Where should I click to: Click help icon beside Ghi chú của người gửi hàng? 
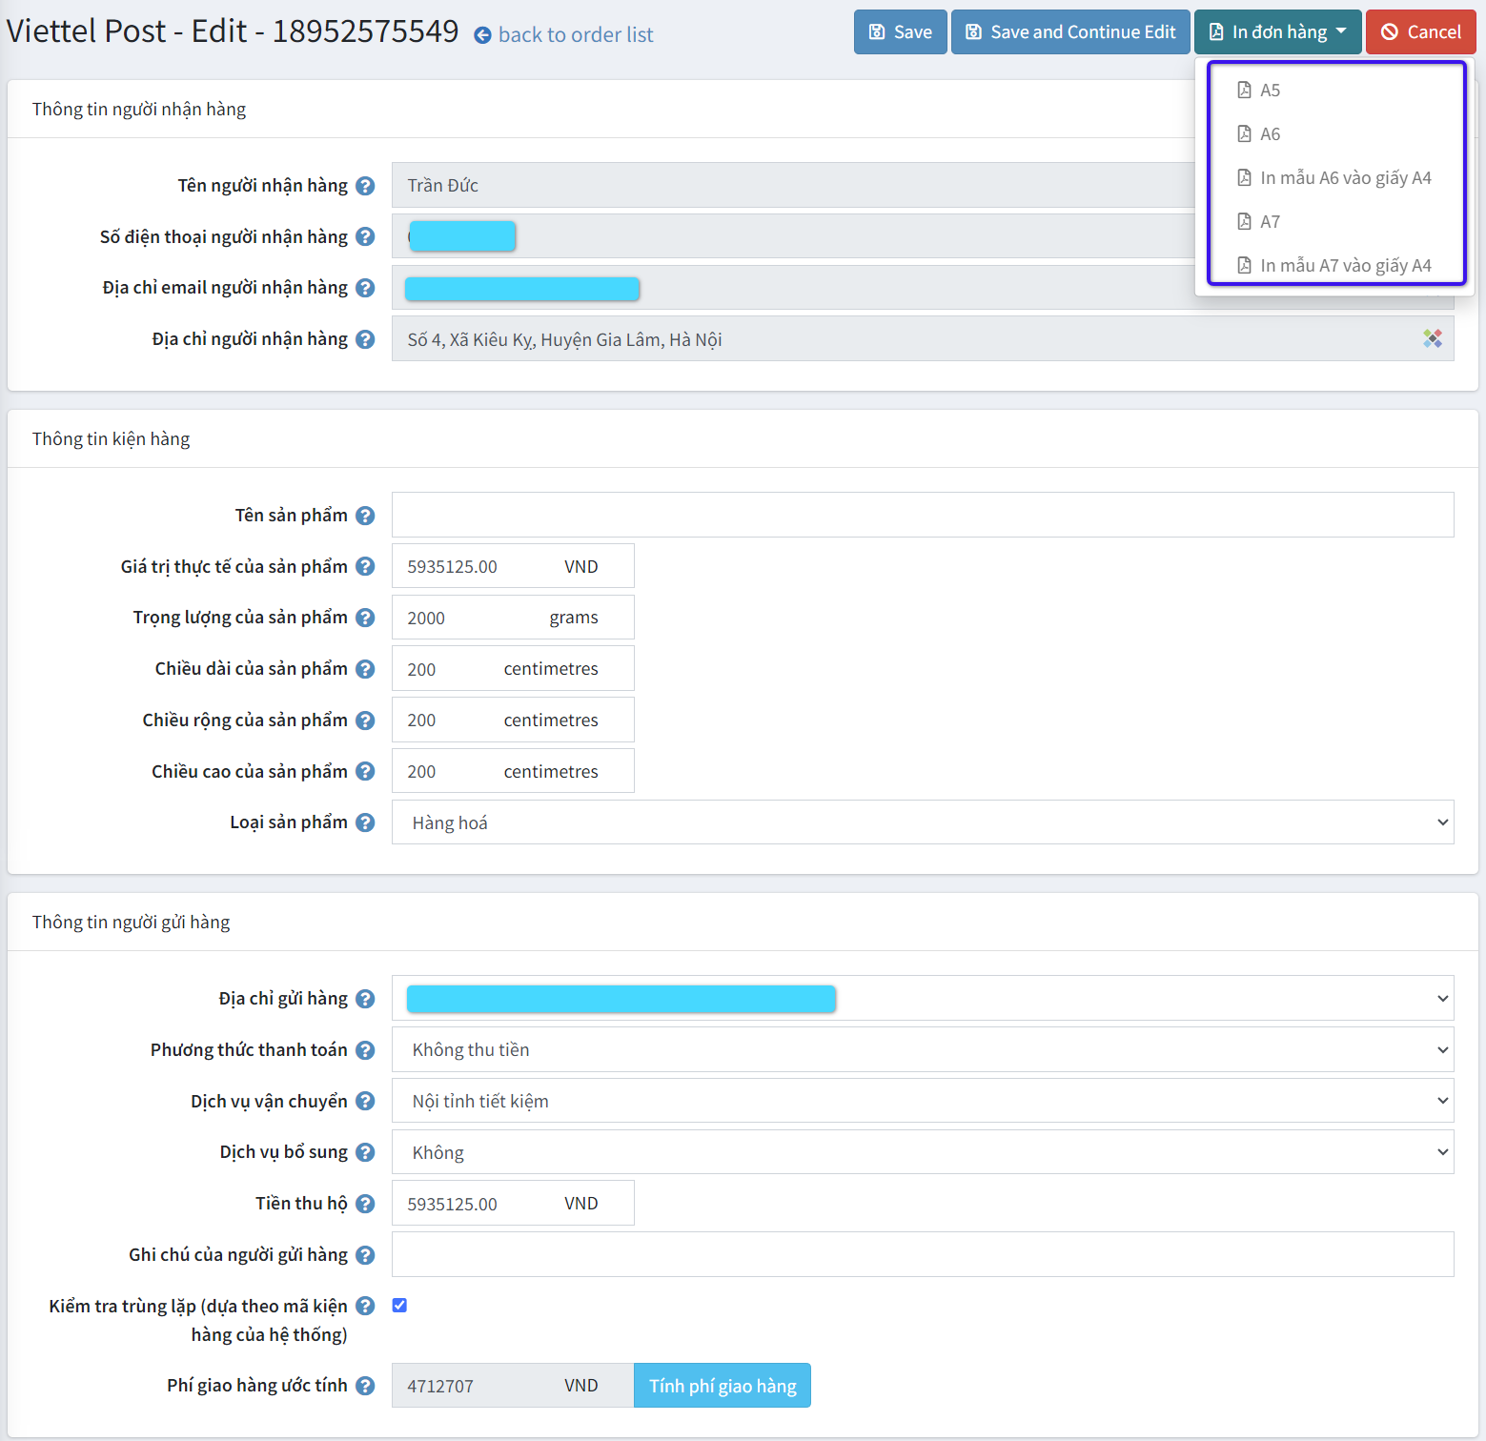[x=365, y=1255]
